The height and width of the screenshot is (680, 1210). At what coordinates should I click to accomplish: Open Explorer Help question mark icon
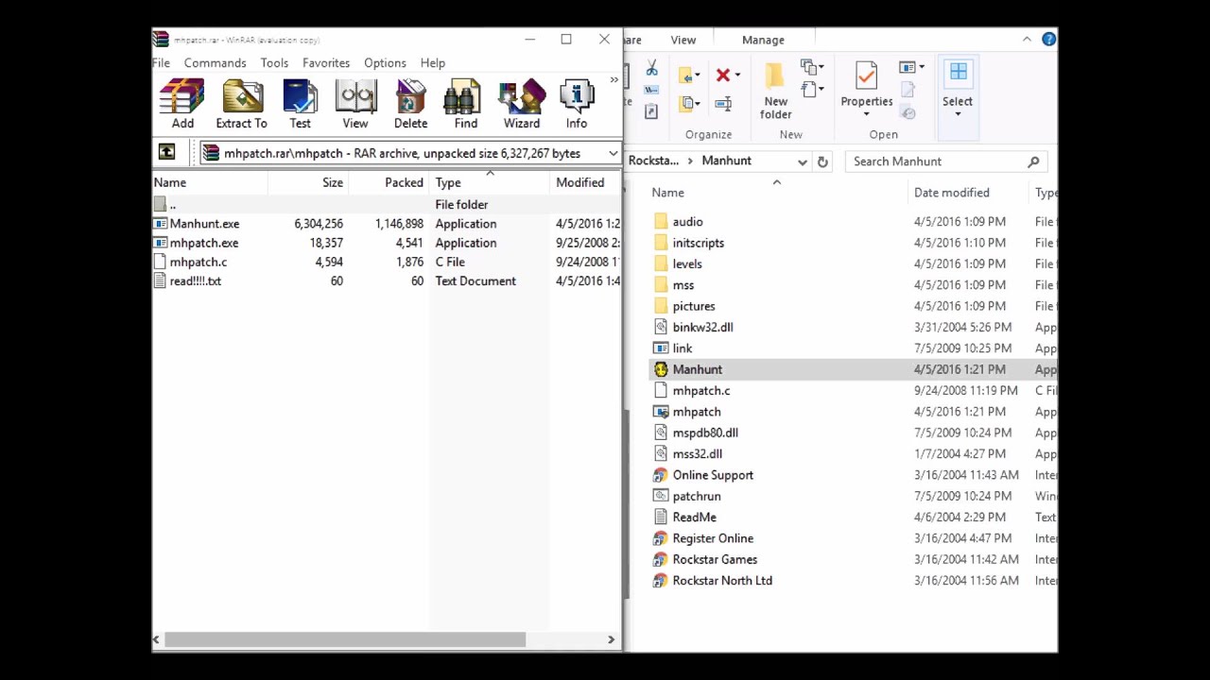1048,39
